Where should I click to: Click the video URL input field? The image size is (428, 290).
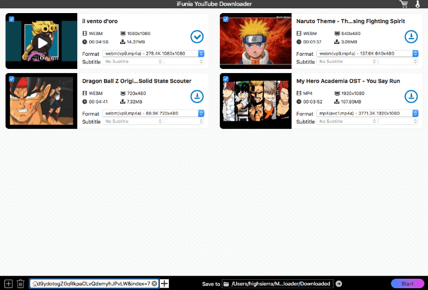pyautogui.click(x=92, y=284)
